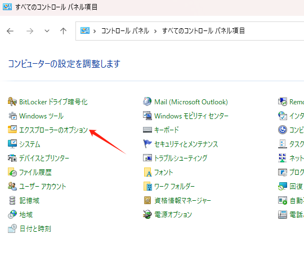Open the ワーク フォルダー link
The height and width of the screenshot is (260, 304).
pyautogui.click(x=175, y=187)
